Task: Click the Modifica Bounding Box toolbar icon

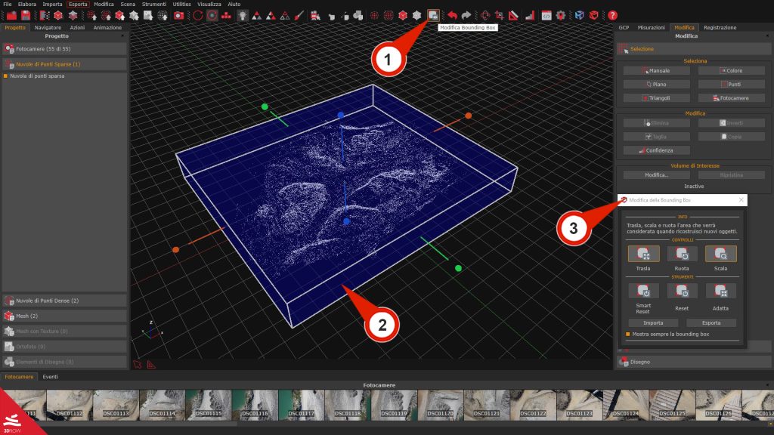Action: coord(433,16)
